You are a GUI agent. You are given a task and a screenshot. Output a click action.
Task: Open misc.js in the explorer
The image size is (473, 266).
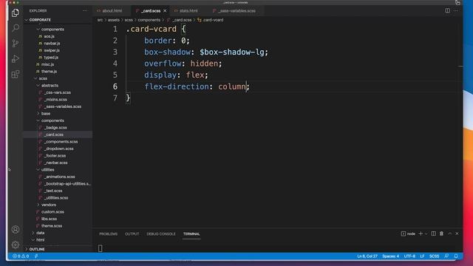coord(47,64)
